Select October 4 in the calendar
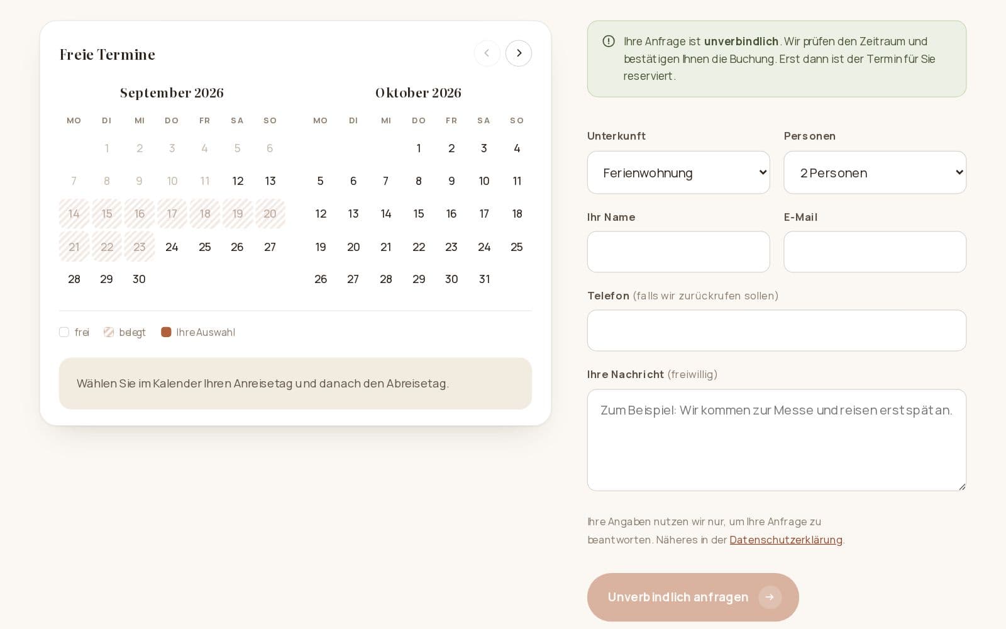This screenshot has height=629, width=1006. tap(517, 148)
